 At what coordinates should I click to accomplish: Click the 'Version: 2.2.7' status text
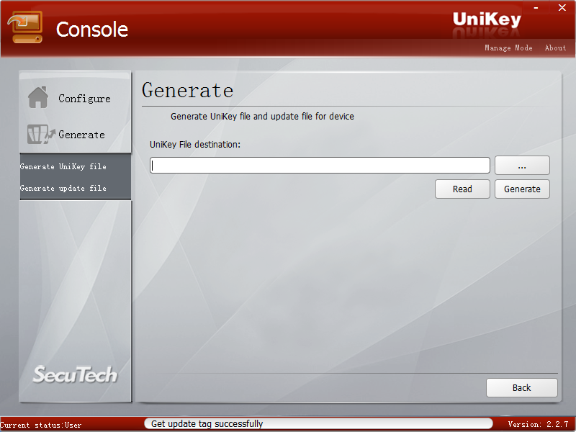point(538,424)
